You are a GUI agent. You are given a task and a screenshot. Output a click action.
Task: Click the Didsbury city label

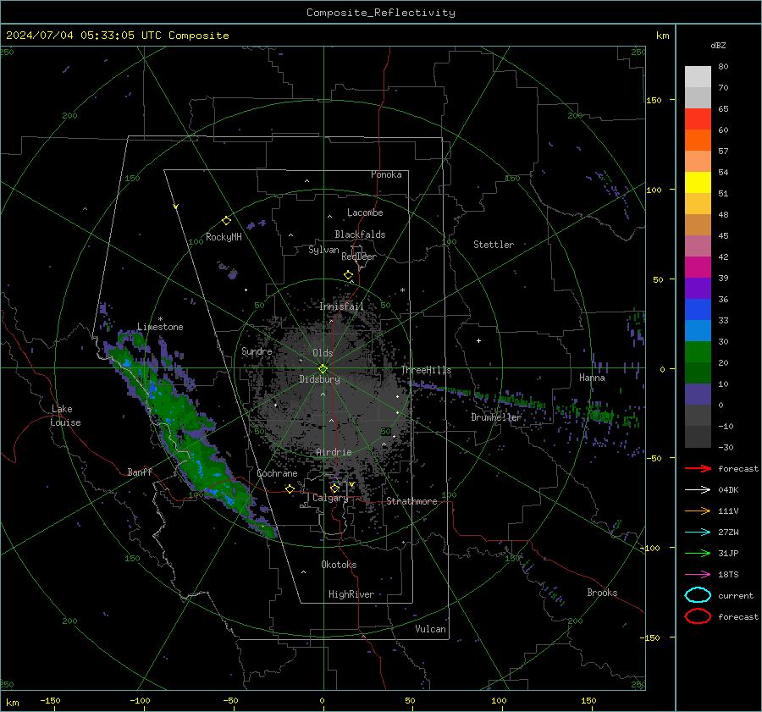point(319,379)
